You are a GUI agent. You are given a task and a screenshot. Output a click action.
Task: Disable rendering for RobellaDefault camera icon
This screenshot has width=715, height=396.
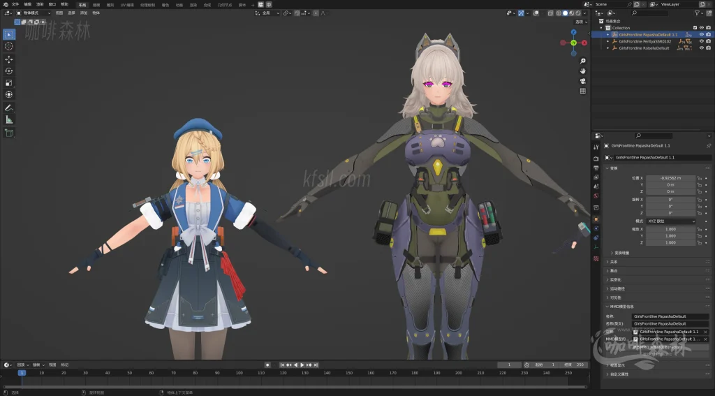pyautogui.click(x=708, y=48)
